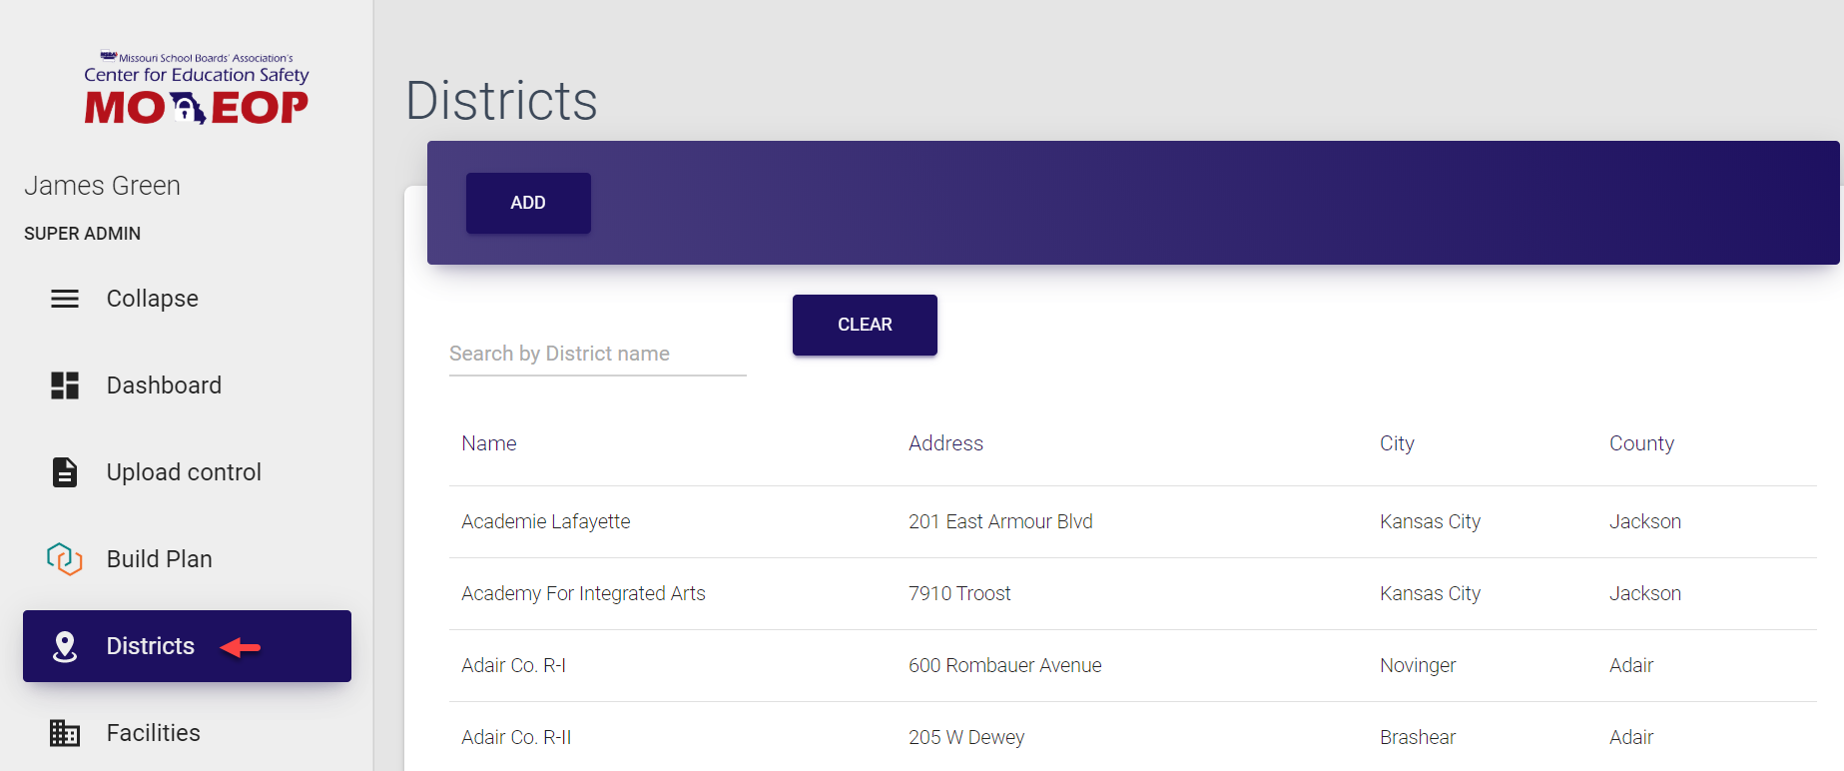This screenshot has height=771, width=1844.
Task: Open the Facilities menu item
Action: 154,733
